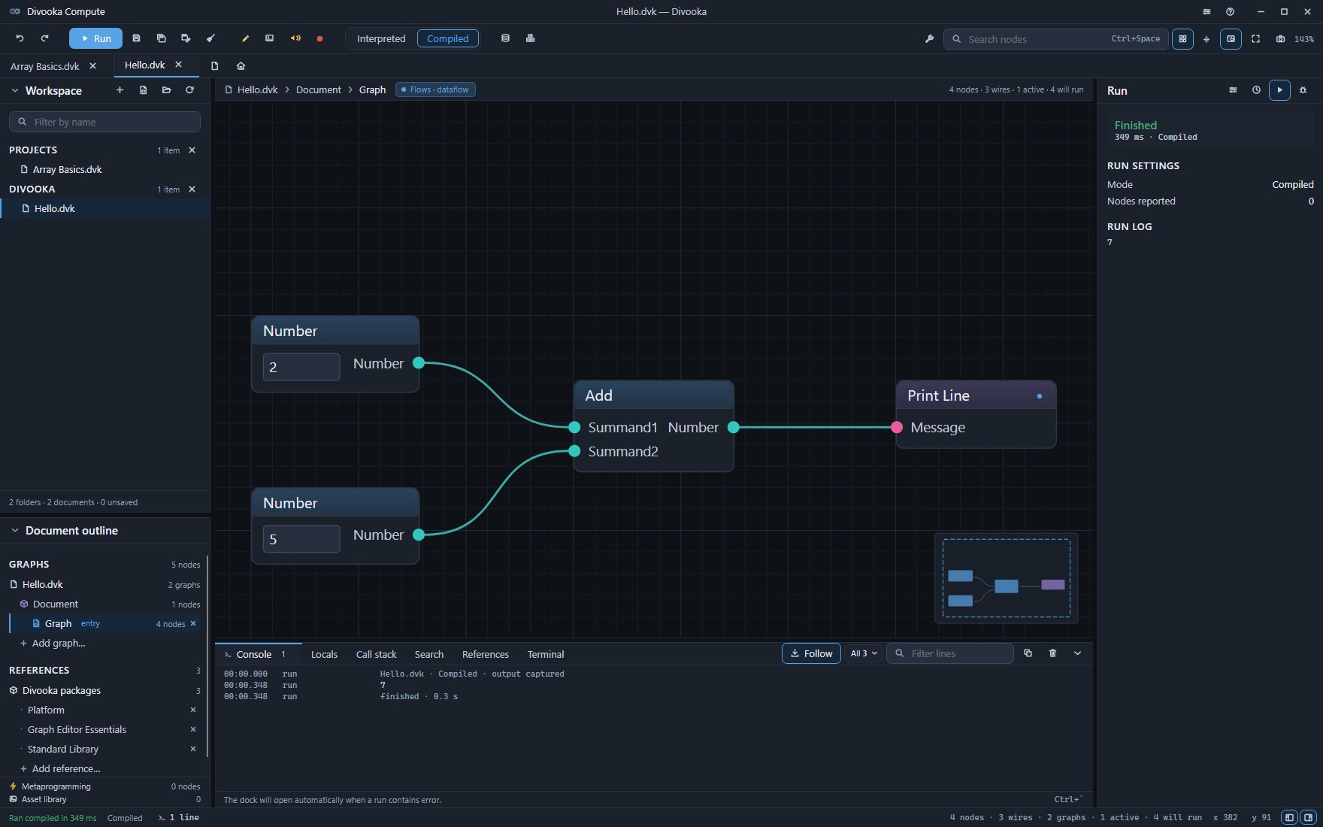The image size is (1323, 827).
Task: Open the All 3 filter dropdown
Action: (x=864, y=653)
